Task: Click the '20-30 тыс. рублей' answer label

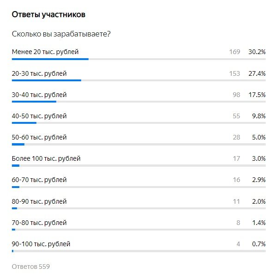Action: tap(39, 73)
